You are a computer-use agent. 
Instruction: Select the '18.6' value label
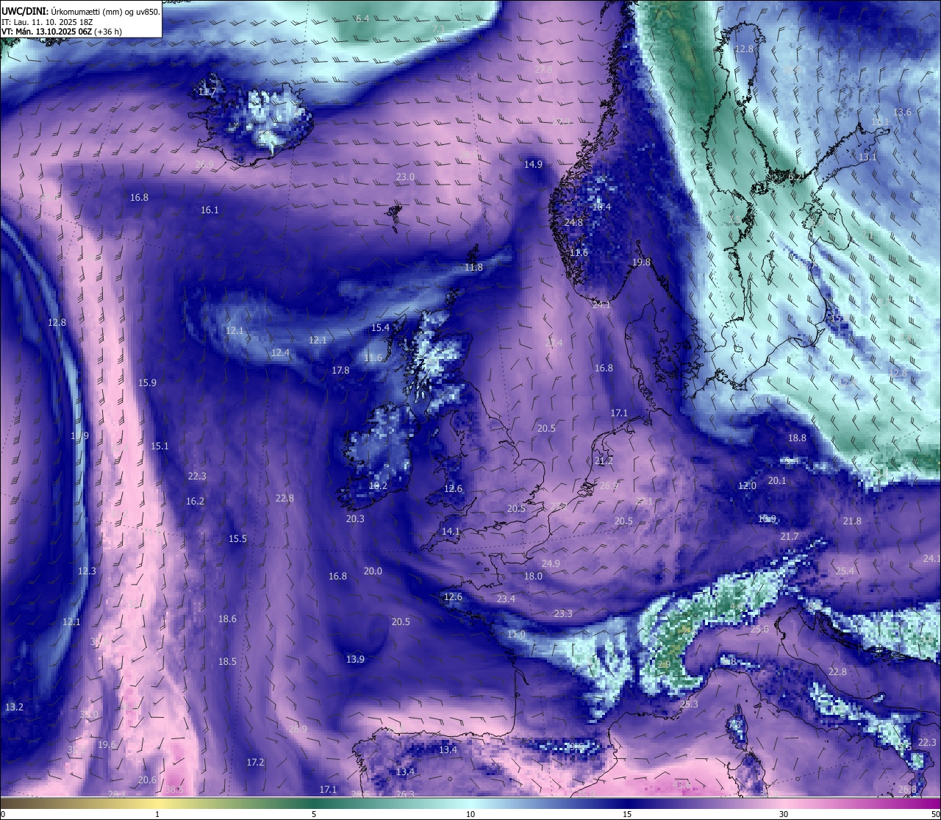point(227,618)
